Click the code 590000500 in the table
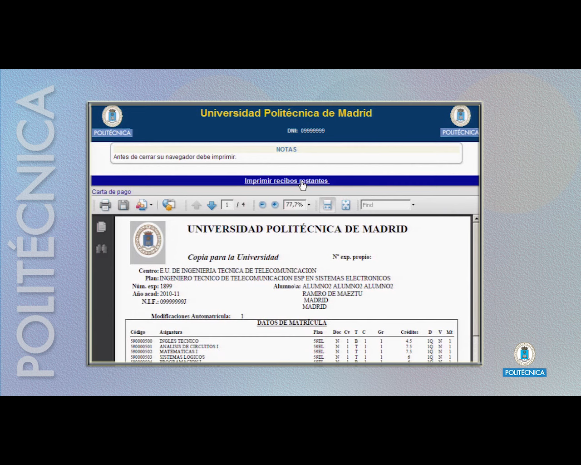Screen dimensions: 581x465 142,341
